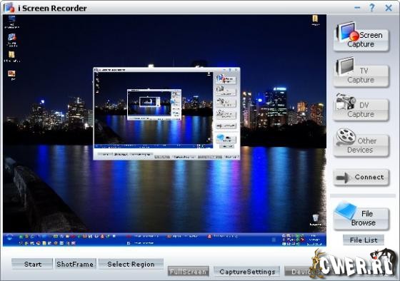This screenshot has height=281, width=400.
Task: Switch to DV Capture camcorder mode
Action: [x=361, y=108]
